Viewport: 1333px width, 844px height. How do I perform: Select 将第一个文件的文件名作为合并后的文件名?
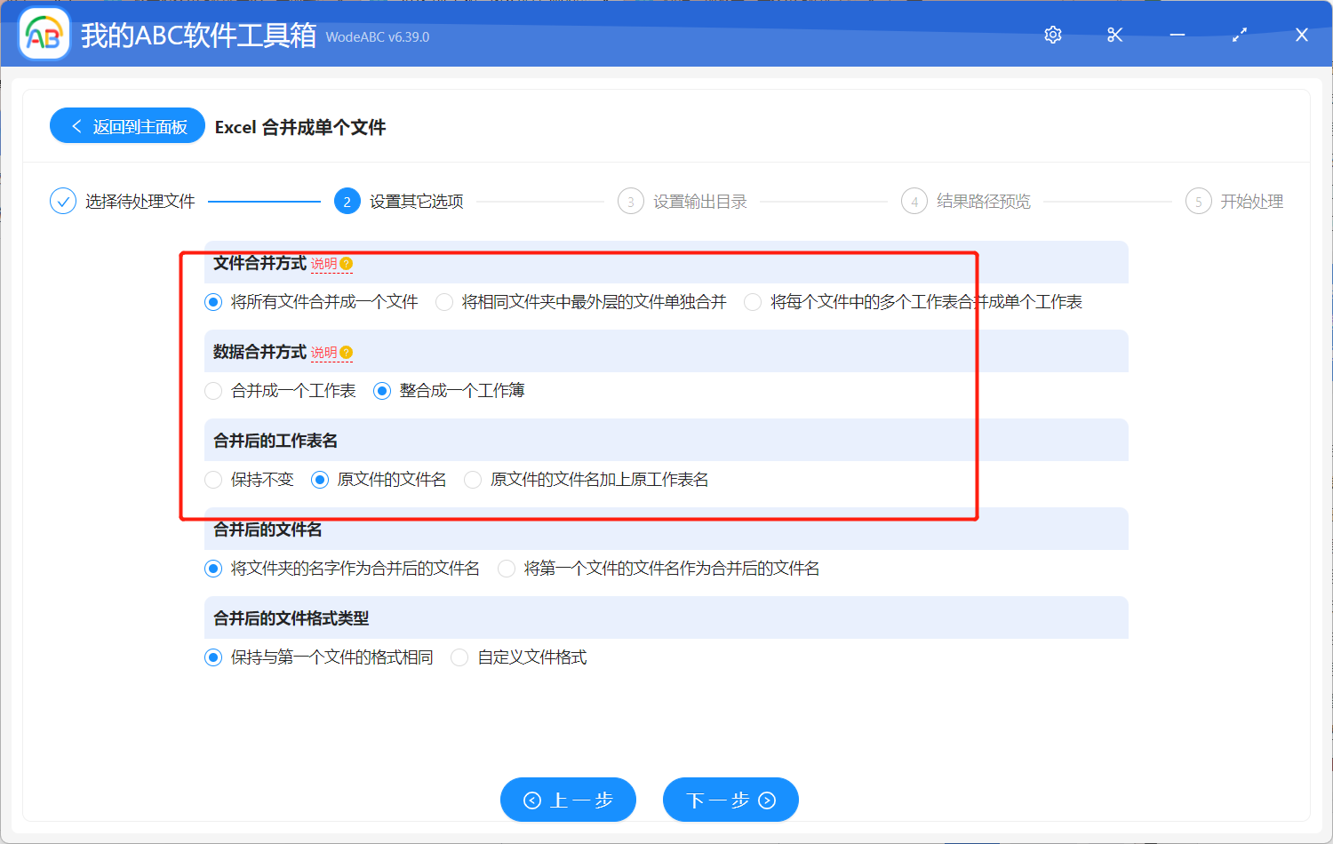pyautogui.click(x=506, y=568)
